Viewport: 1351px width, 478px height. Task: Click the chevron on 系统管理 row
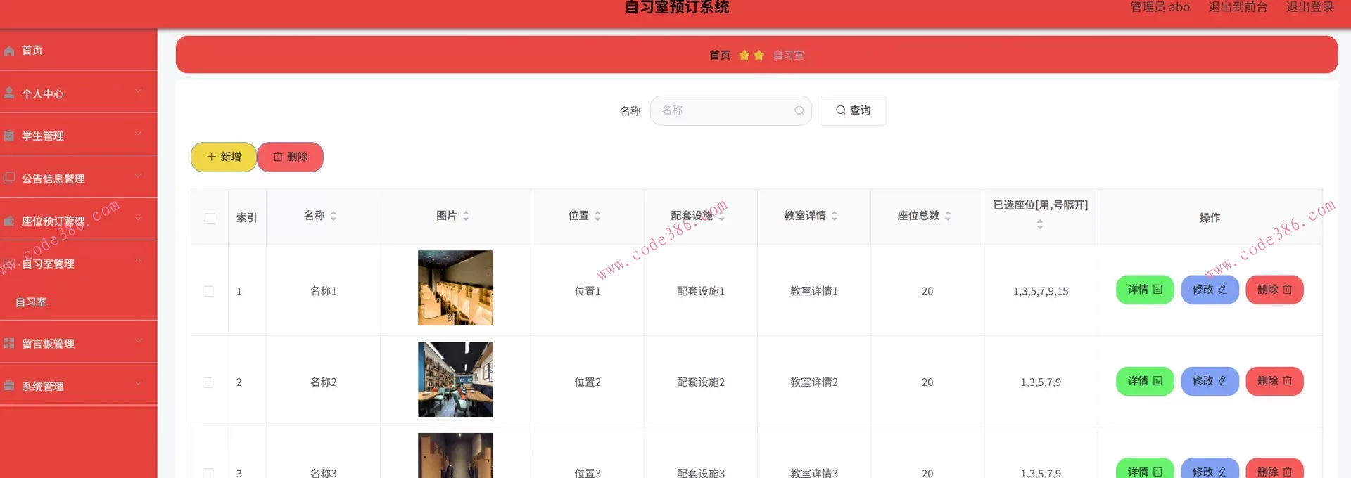coord(138,383)
